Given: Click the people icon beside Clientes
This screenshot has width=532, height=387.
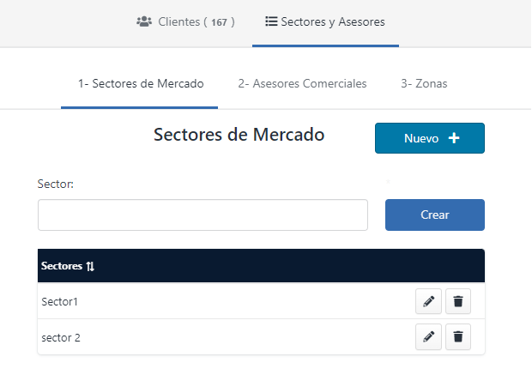Looking at the screenshot, I should point(144,21).
